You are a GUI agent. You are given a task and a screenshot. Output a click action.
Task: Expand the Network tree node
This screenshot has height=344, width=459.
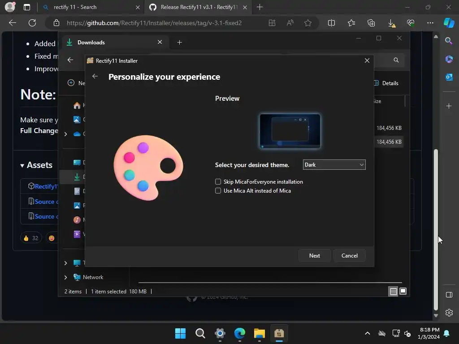[x=65, y=277]
